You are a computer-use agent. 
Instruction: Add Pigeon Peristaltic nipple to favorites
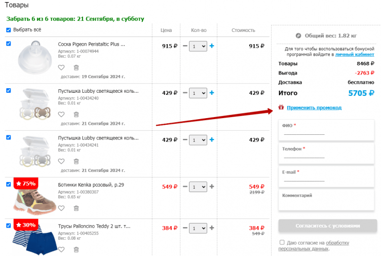click(x=61, y=67)
